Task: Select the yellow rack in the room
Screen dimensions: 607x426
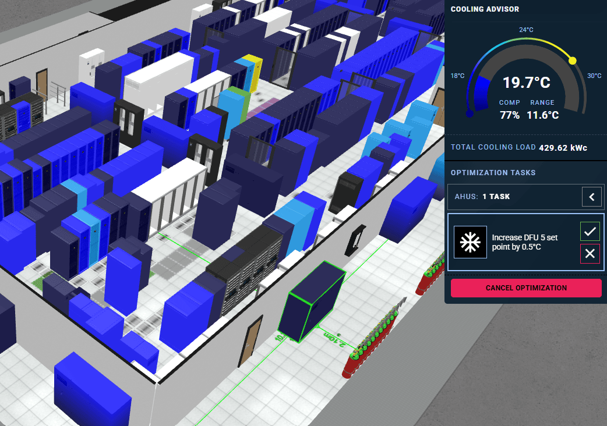Action: click(x=255, y=72)
